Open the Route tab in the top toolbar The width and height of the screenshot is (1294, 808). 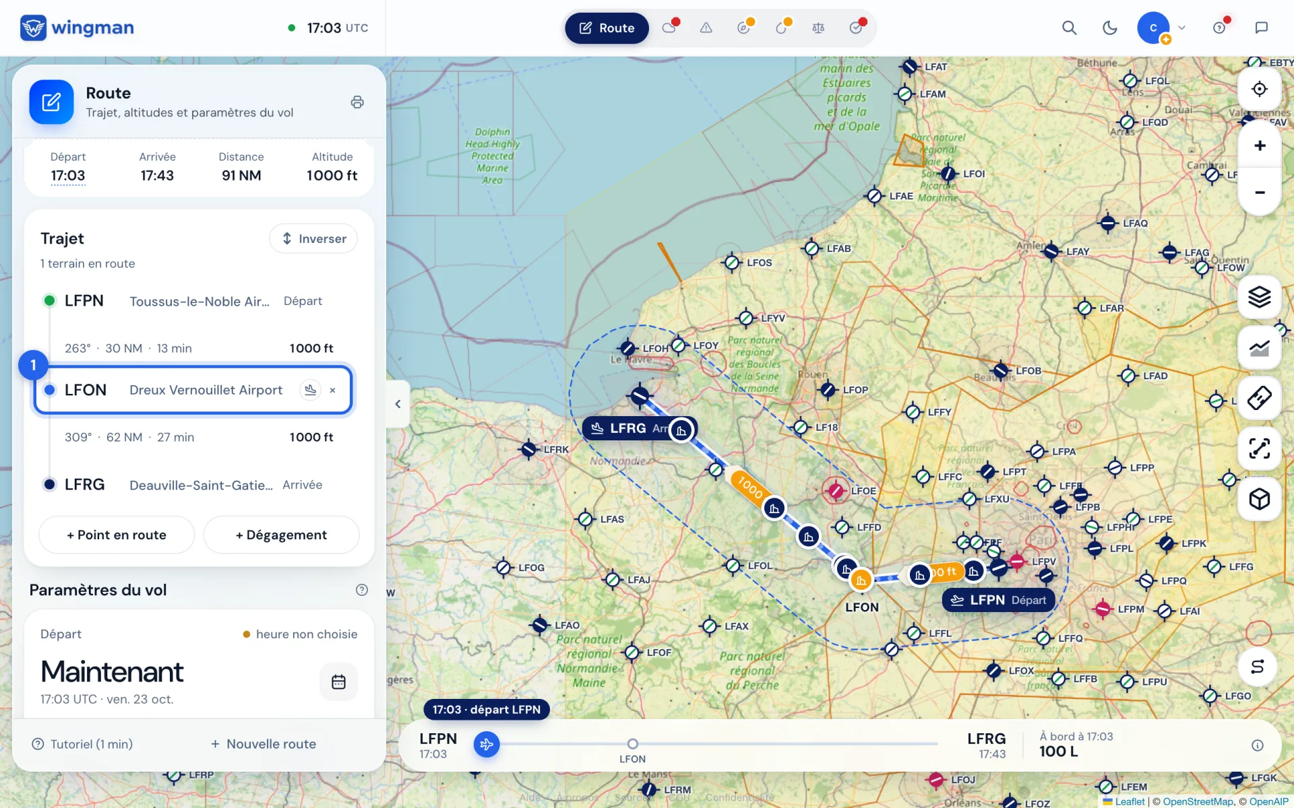pos(607,28)
